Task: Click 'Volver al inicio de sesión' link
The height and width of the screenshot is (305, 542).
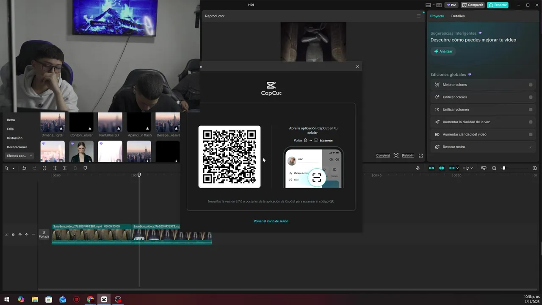Action: pyautogui.click(x=271, y=221)
